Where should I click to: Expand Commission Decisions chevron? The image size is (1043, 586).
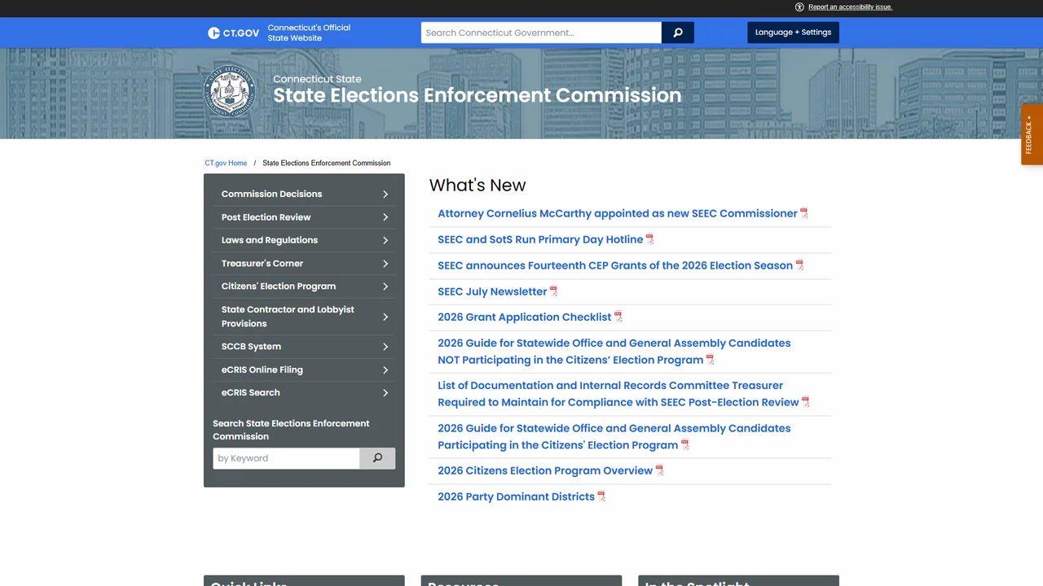385,195
